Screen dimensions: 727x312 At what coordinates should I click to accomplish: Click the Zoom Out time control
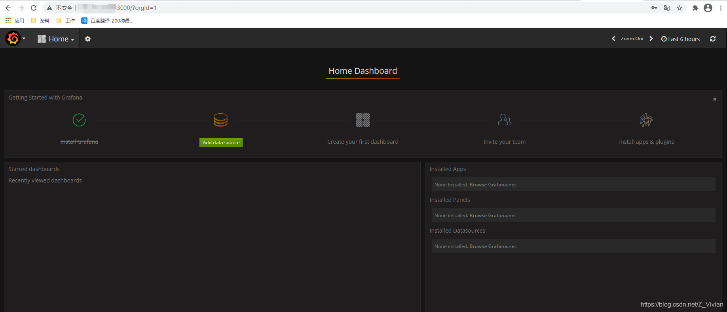click(x=632, y=39)
